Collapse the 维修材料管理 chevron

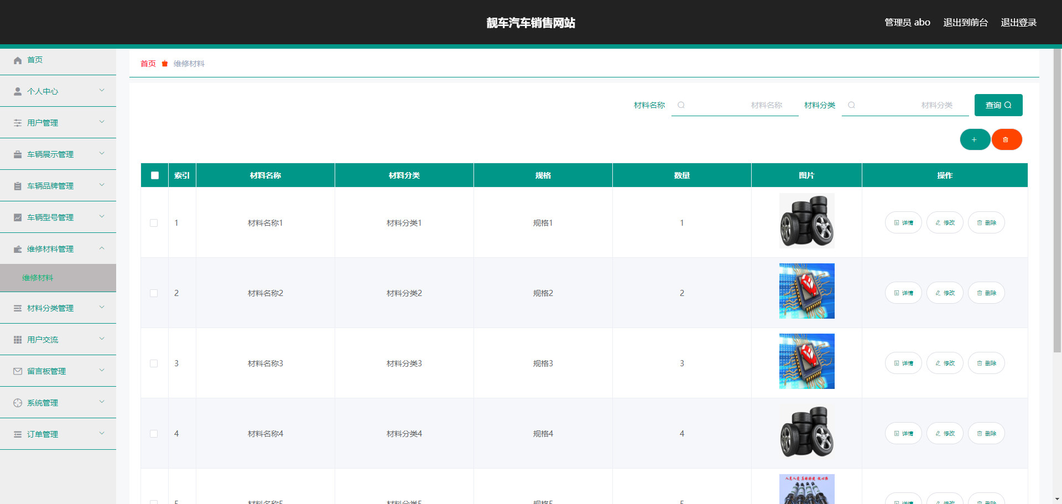point(102,248)
